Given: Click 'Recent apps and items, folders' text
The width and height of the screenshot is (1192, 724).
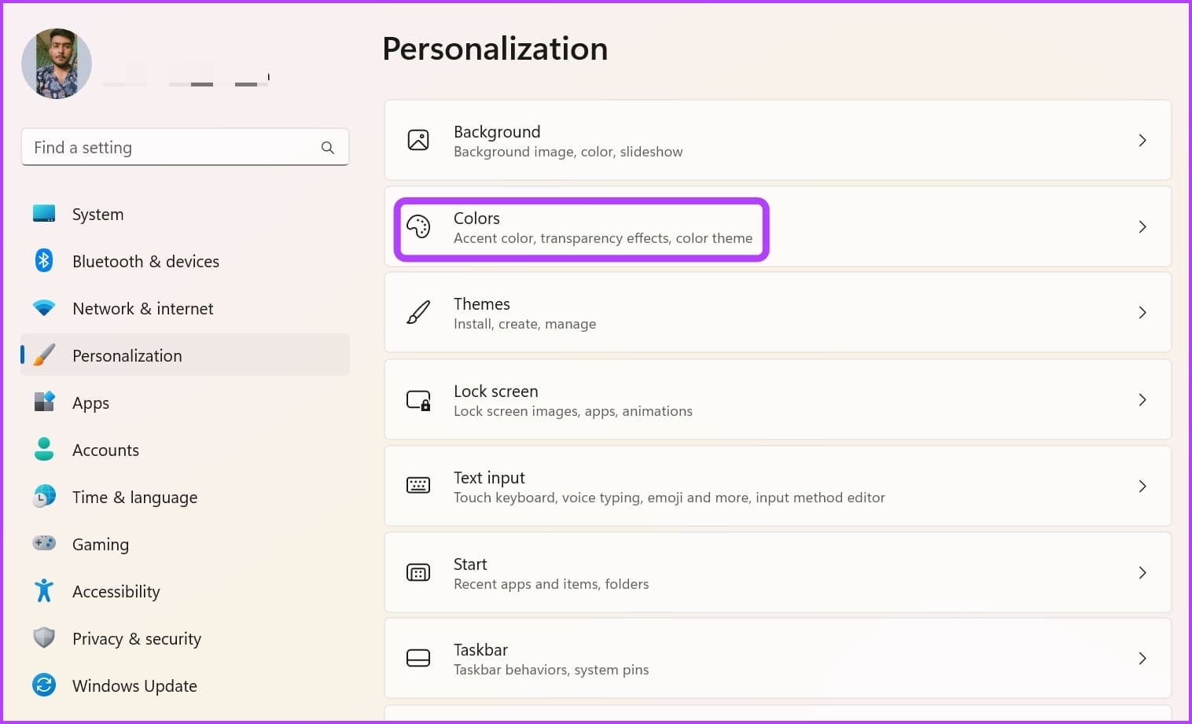Looking at the screenshot, I should click(551, 584).
